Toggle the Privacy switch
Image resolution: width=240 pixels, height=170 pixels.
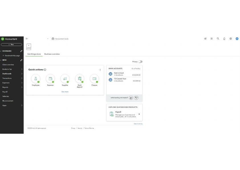[x=141, y=61]
